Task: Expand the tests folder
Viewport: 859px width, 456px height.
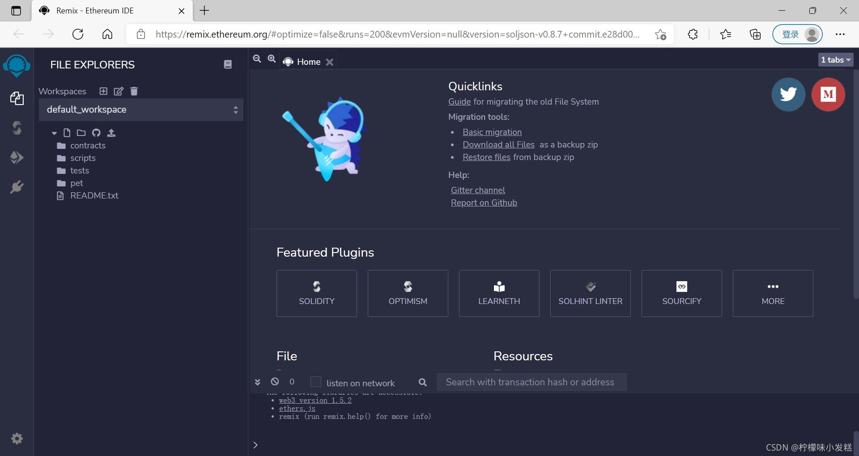Action: (73, 170)
